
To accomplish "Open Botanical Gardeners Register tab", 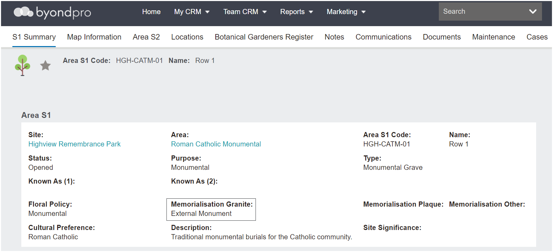I will pyautogui.click(x=264, y=37).
